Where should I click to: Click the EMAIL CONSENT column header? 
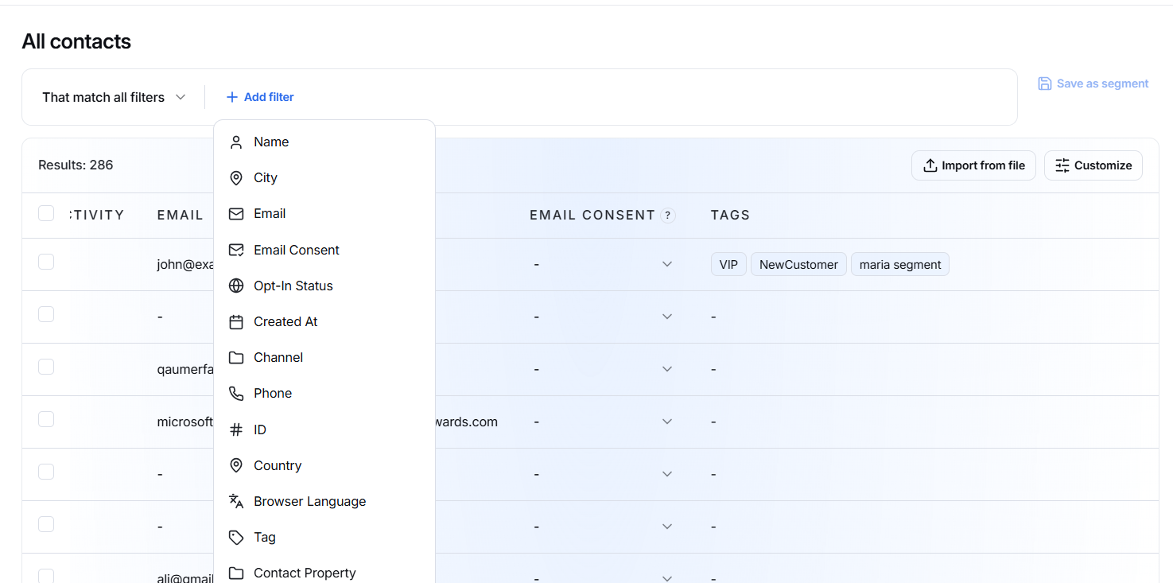pyautogui.click(x=592, y=215)
